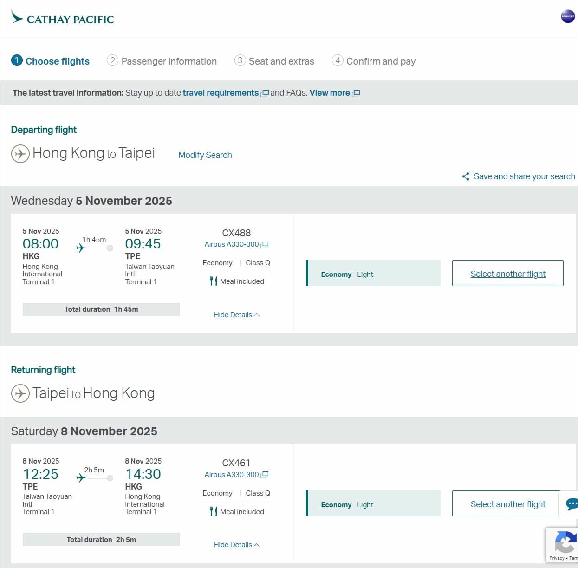This screenshot has width=578, height=568.
Task: Click the Cathay Pacific logo
Action: (x=63, y=18)
